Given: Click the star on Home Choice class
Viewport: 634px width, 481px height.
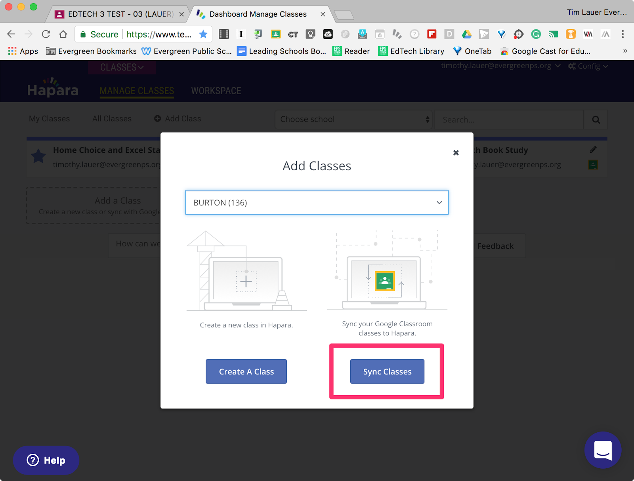Looking at the screenshot, I should click(38, 156).
